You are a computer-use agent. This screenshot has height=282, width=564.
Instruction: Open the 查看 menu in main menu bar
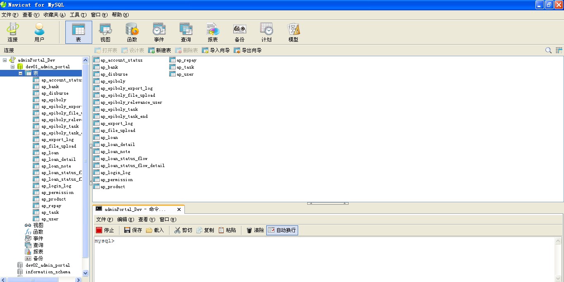click(x=31, y=15)
